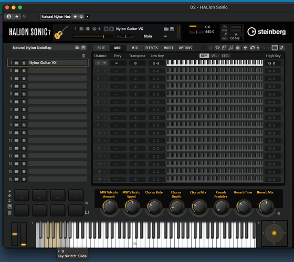The height and width of the screenshot is (262, 294).
Task: Open the channel dropdown for slot 13
Action: coord(101,156)
